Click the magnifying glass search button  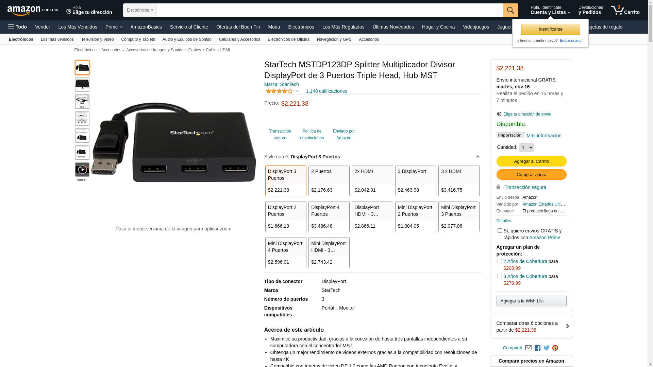[x=510, y=10]
